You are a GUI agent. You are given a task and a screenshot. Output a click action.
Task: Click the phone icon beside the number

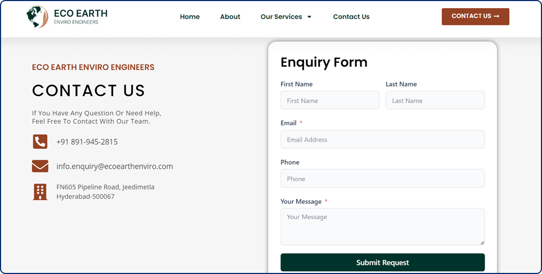pyautogui.click(x=40, y=142)
